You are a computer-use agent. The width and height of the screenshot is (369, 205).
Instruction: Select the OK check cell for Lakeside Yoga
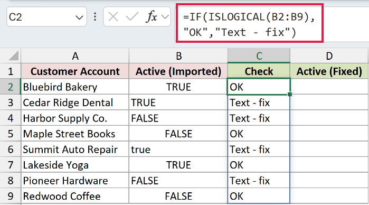(259, 165)
